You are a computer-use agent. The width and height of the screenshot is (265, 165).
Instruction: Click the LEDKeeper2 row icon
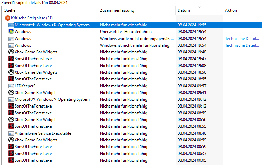[11, 86]
